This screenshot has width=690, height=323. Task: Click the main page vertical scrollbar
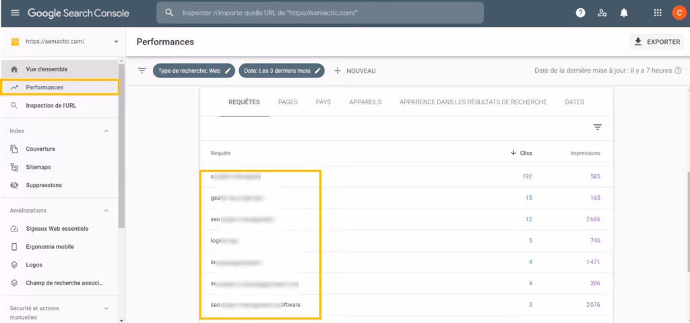tap(687, 222)
